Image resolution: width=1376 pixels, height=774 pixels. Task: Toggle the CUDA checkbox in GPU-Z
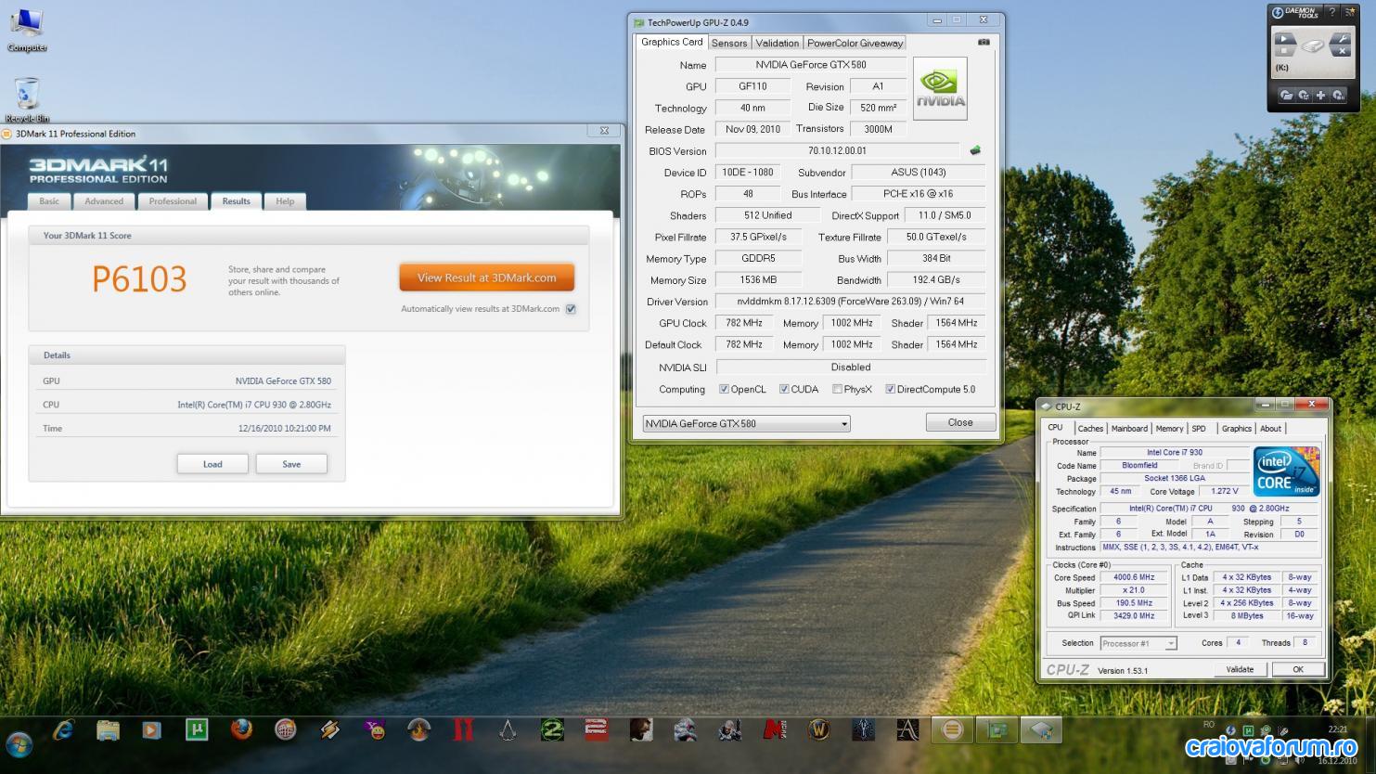(x=784, y=389)
